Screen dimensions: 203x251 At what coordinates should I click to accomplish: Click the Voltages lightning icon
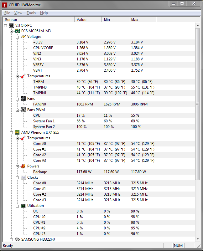(x=23, y=37)
